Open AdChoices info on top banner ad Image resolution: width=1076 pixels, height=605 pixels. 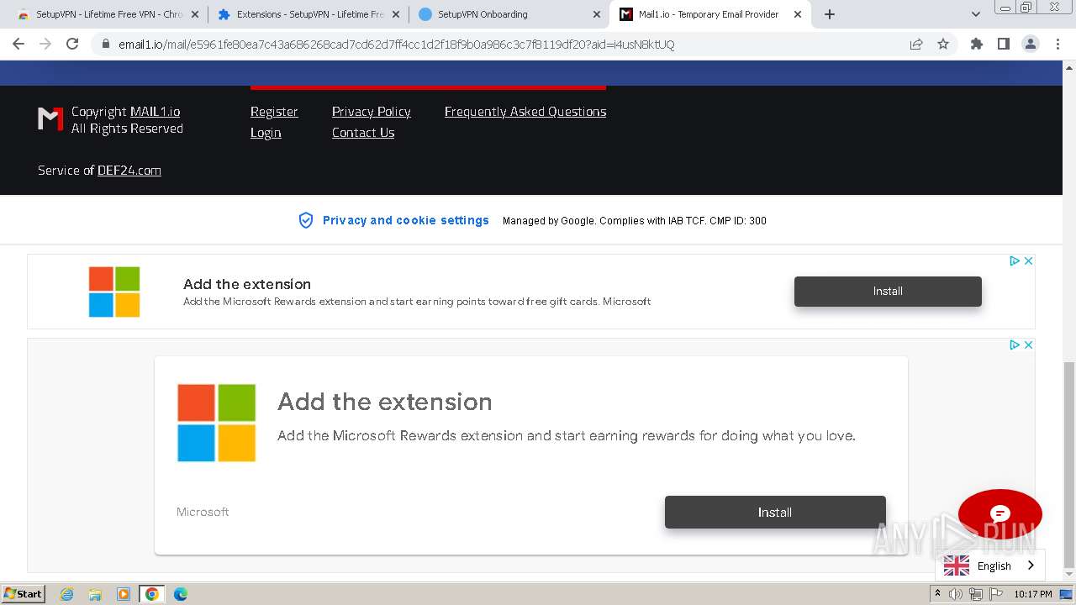[x=1015, y=261]
